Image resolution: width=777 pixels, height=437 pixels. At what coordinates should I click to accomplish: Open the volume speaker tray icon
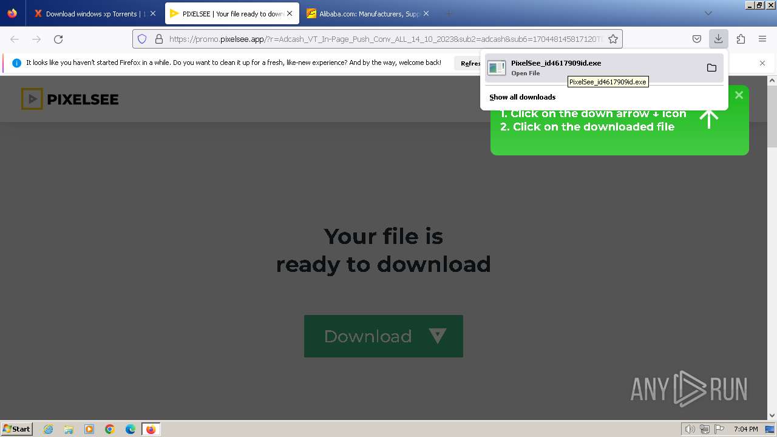(x=690, y=429)
